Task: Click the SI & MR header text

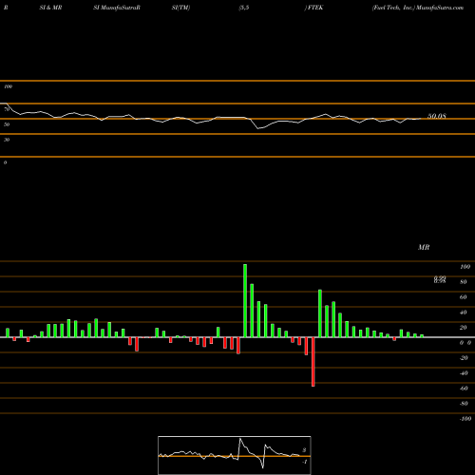Action: pyautogui.click(x=50, y=8)
